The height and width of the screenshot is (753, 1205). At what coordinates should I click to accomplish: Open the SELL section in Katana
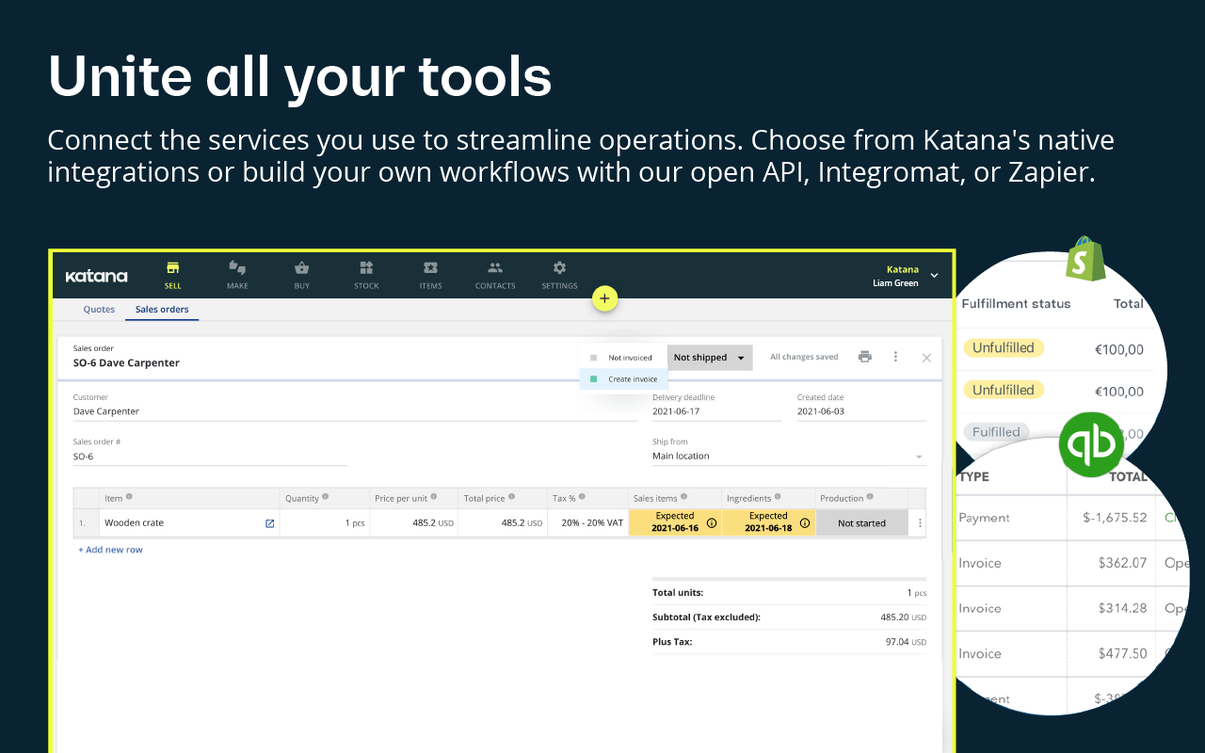tap(172, 275)
